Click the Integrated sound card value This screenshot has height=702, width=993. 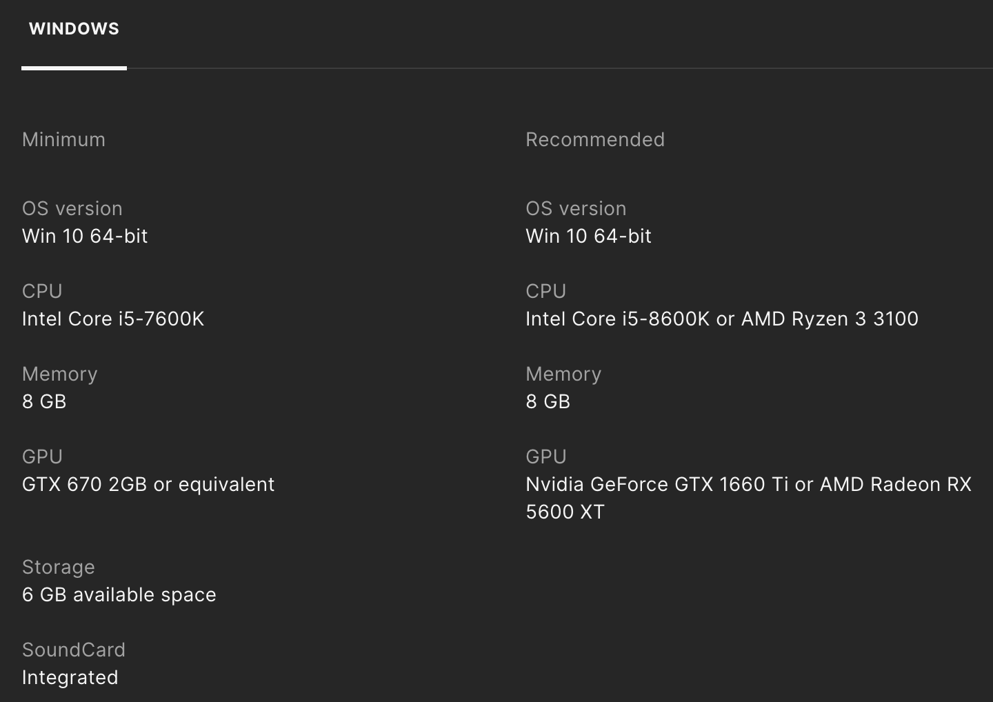[x=70, y=678]
